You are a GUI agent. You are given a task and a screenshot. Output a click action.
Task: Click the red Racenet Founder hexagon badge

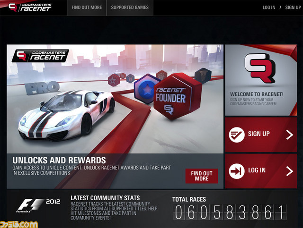pyautogui.click(x=177, y=96)
